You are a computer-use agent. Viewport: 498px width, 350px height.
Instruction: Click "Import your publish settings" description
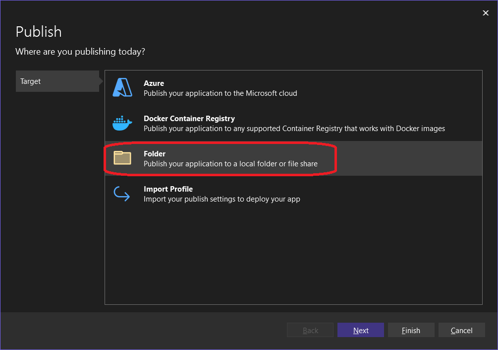coord(221,199)
